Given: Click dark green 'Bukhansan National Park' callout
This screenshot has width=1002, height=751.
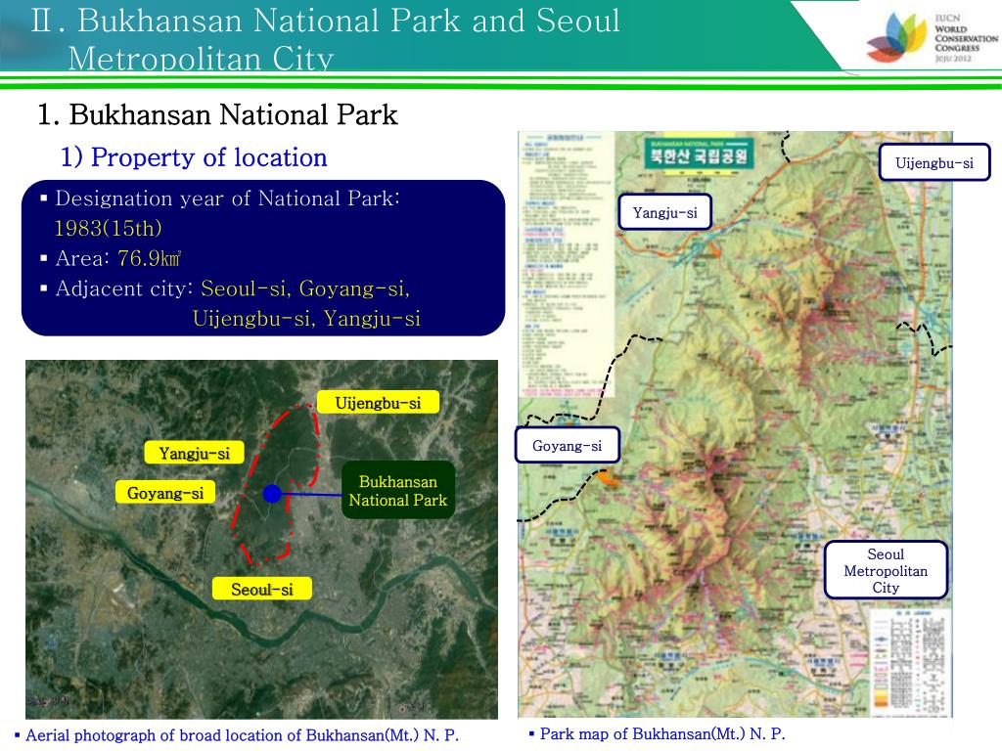Looking at the screenshot, I should pyautogui.click(x=398, y=491).
